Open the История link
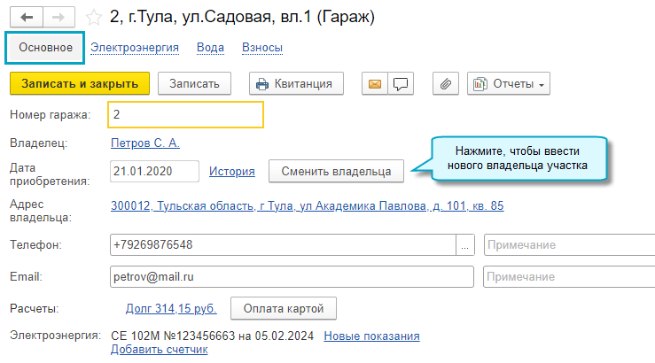This screenshot has width=655, height=363. pos(232,171)
